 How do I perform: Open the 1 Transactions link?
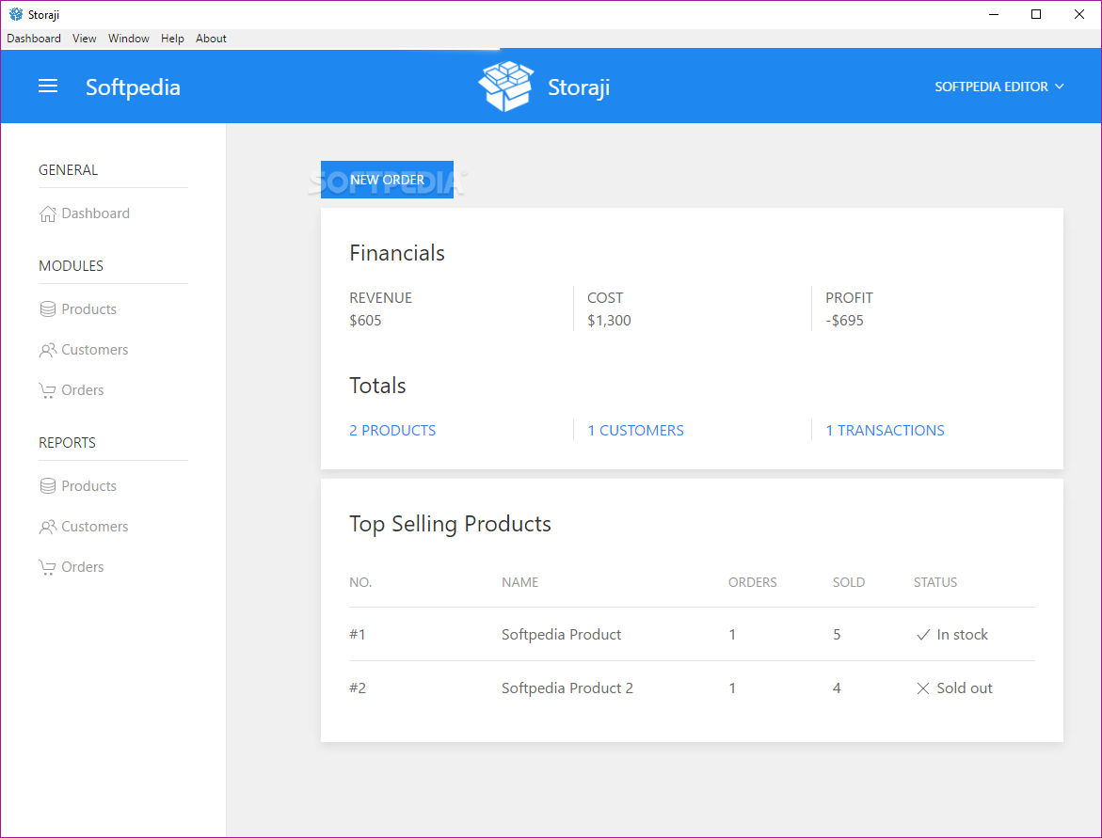885,431
